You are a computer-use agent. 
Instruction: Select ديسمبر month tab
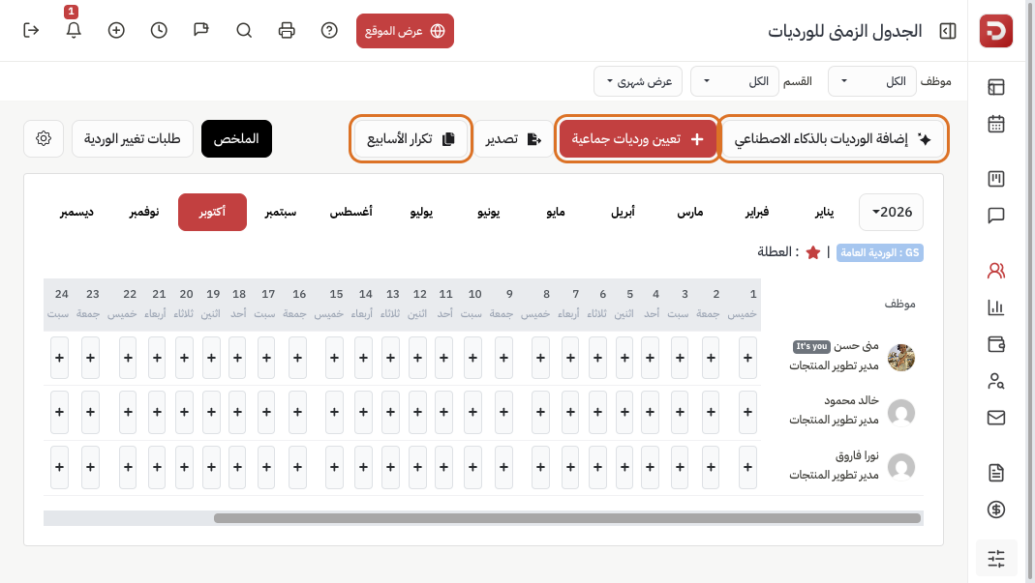[76, 212]
